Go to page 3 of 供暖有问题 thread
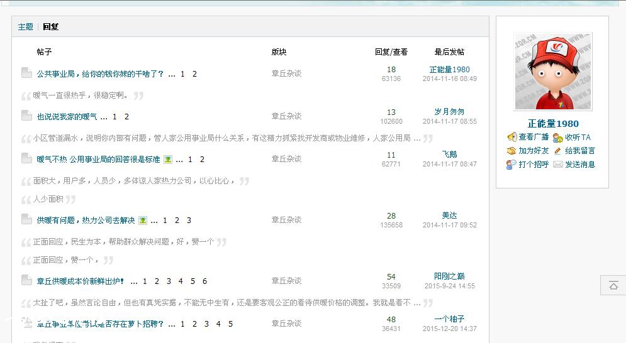The image size is (626, 343). pos(189,220)
